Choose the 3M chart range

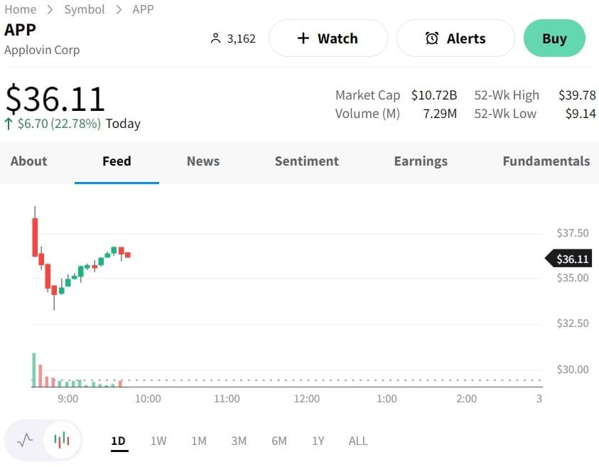[239, 441]
